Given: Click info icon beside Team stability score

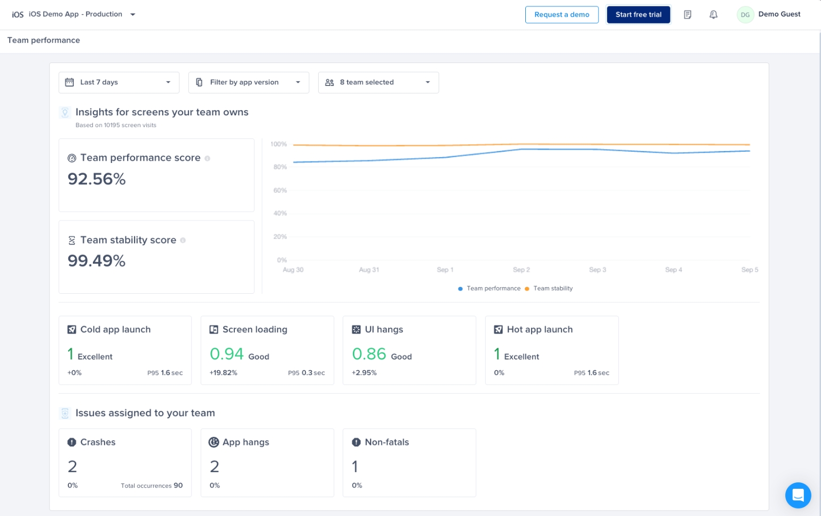Looking at the screenshot, I should click(183, 240).
